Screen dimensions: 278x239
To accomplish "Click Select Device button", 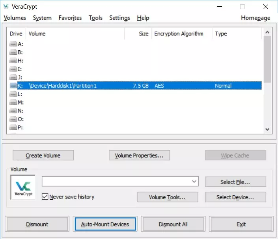I will tap(235, 197).
